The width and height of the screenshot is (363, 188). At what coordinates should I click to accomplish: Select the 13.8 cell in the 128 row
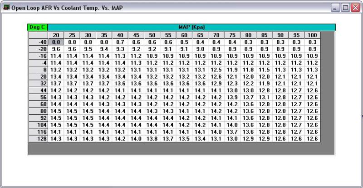pyautogui.click(x=152, y=139)
